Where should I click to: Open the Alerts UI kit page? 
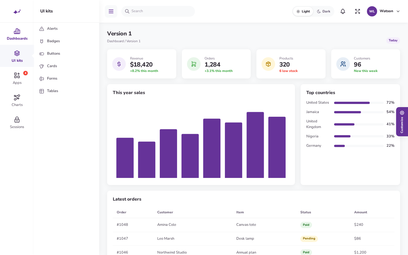pos(67,29)
